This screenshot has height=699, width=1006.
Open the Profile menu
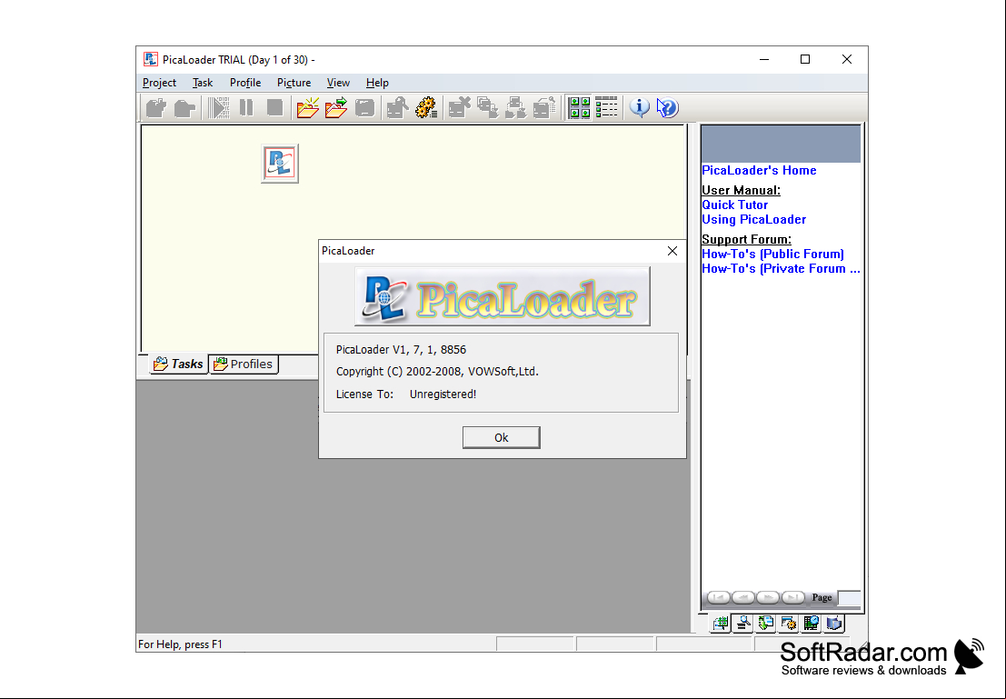pos(245,83)
